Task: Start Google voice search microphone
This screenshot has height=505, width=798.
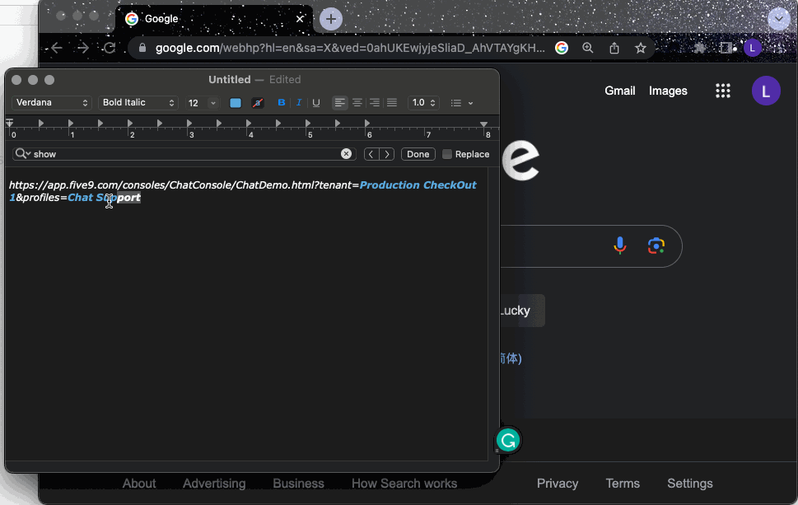Action: pos(620,245)
